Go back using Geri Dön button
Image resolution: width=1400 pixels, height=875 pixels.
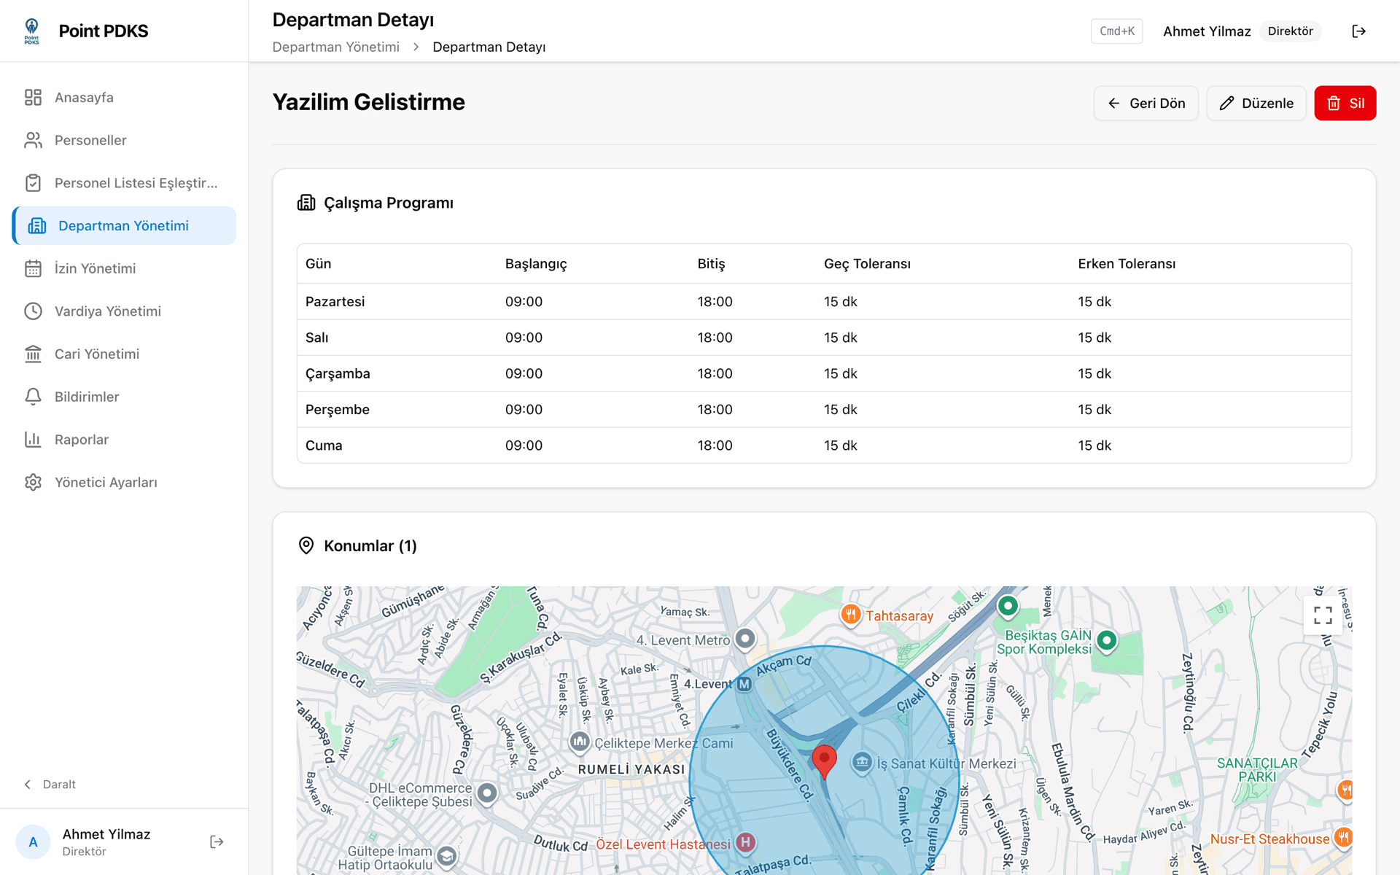click(x=1146, y=103)
